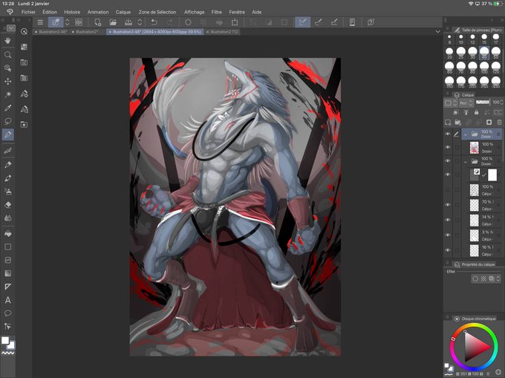Image resolution: width=505 pixels, height=378 pixels.
Task: Click the main foreground color swatch in toolbar
Action: 5,341
